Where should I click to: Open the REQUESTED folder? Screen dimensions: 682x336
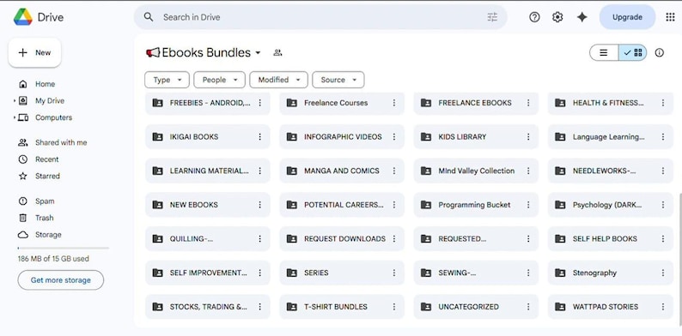click(476, 239)
